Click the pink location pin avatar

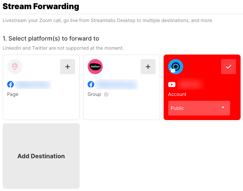15,67
